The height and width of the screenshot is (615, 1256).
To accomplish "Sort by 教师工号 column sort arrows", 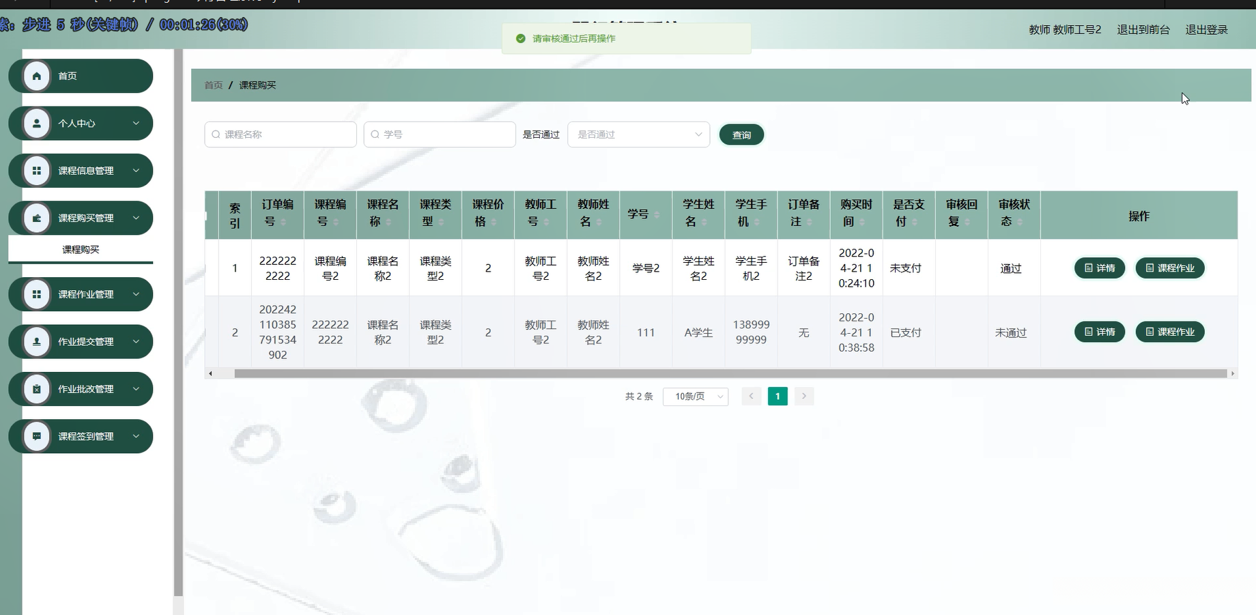I will [x=546, y=222].
